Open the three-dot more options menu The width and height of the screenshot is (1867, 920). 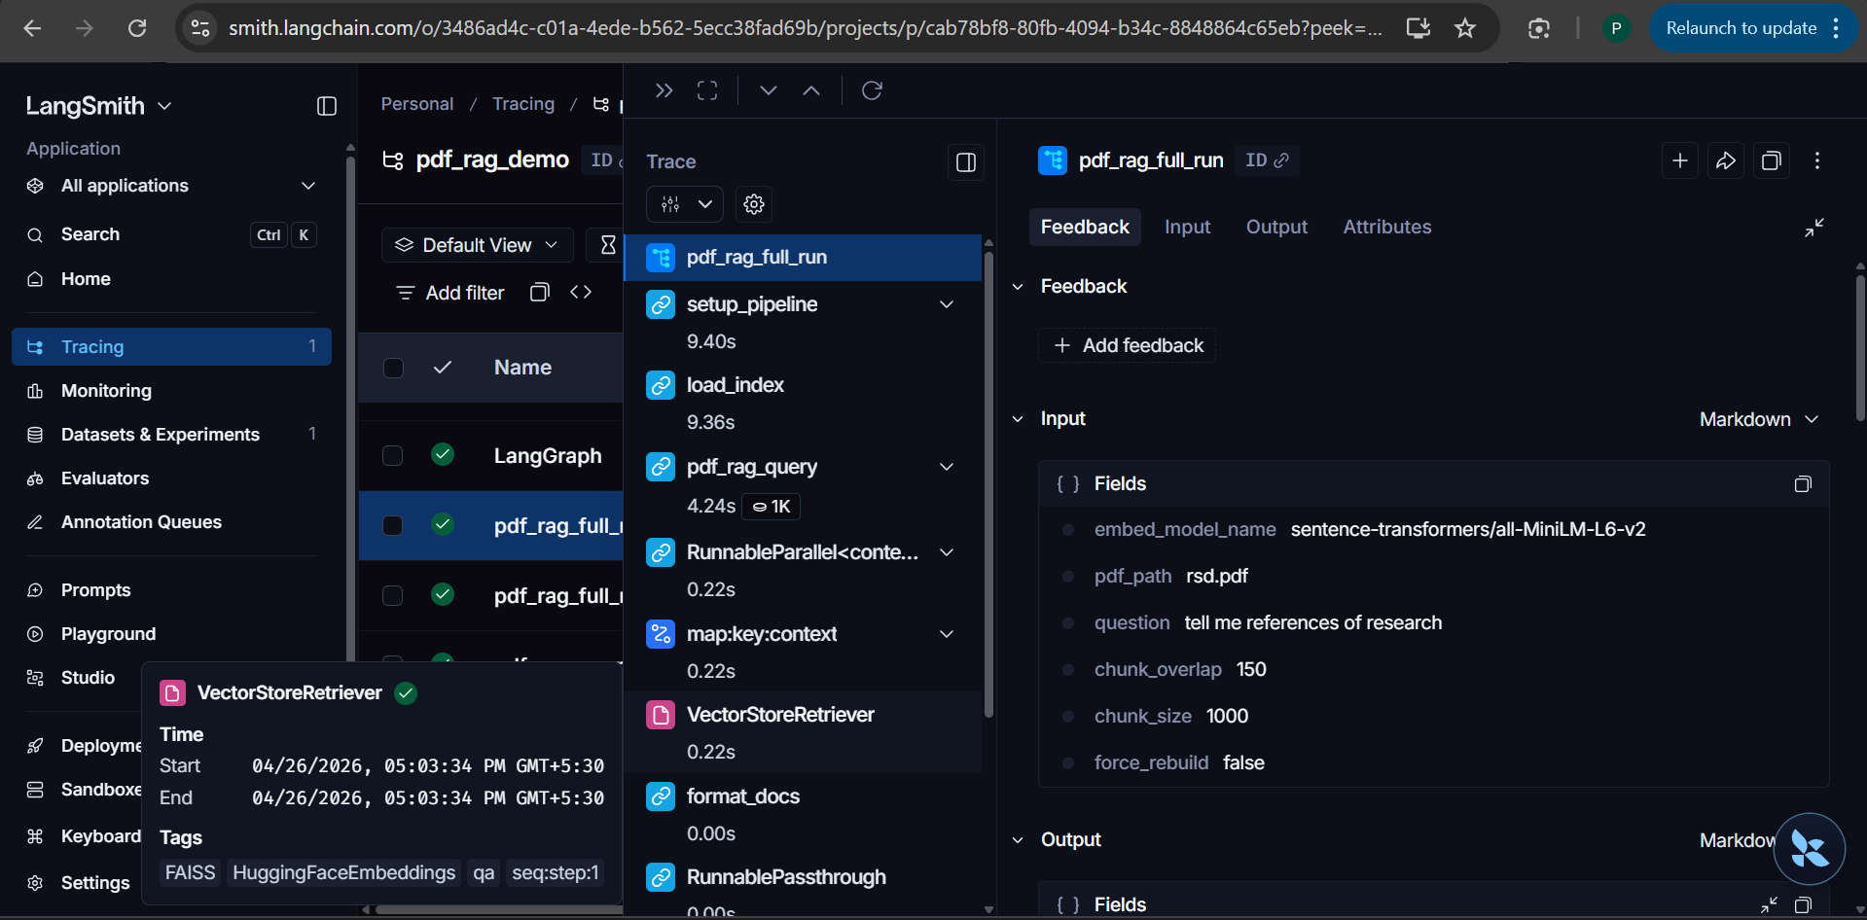[x=1817, y=160]
